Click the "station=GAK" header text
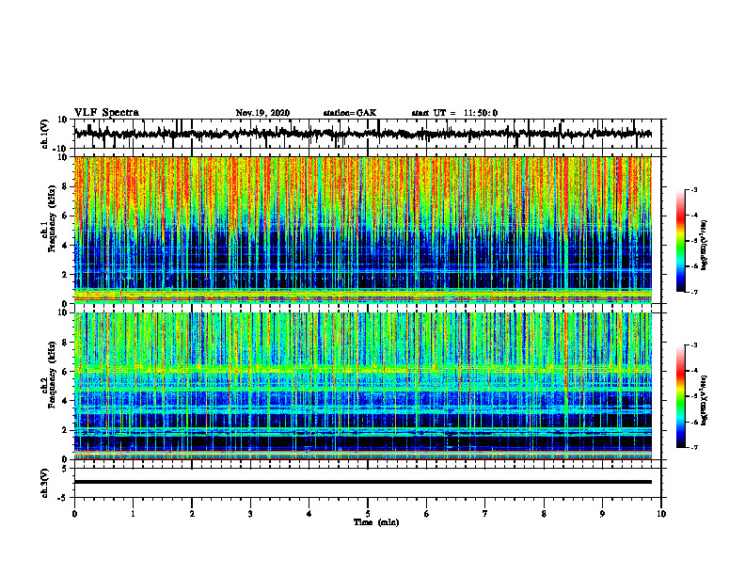The width and height of the screenshot is (745, 576). [x=350, y=113]
